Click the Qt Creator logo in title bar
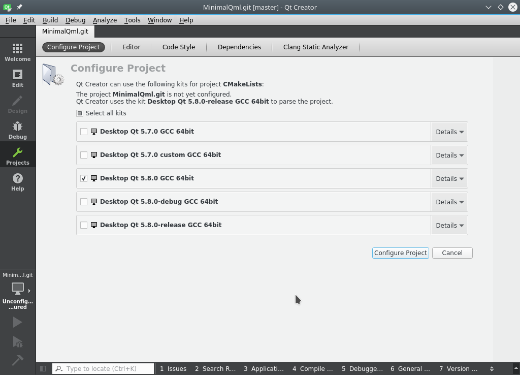520x375 pixels. pyautogui.click(x=7, y=7)
